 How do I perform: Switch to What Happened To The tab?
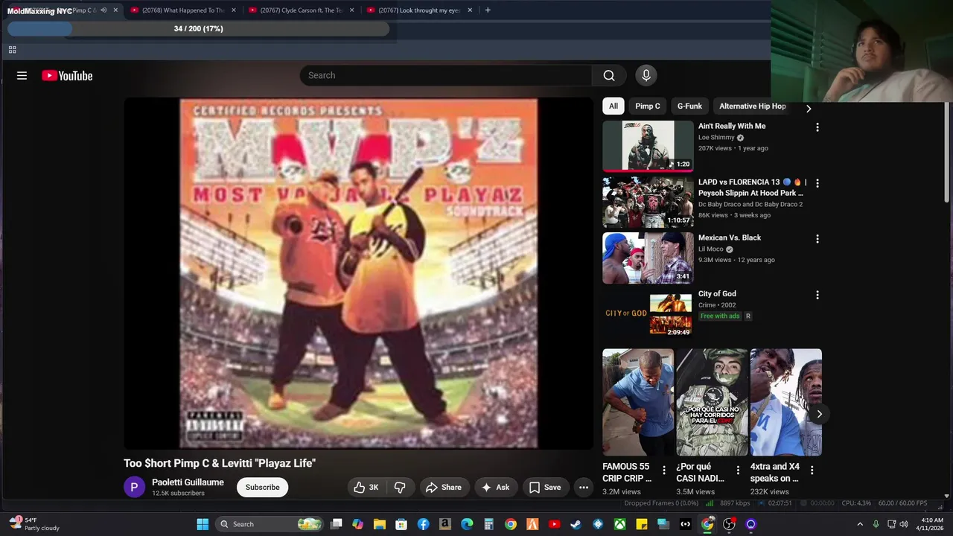183,10
